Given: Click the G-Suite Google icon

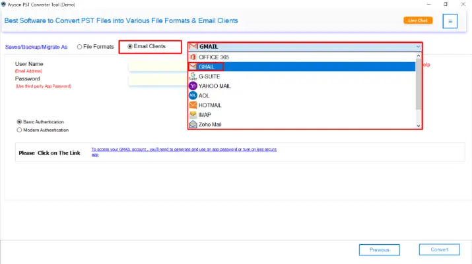Looking at the screenshot, I should point(193,76).
